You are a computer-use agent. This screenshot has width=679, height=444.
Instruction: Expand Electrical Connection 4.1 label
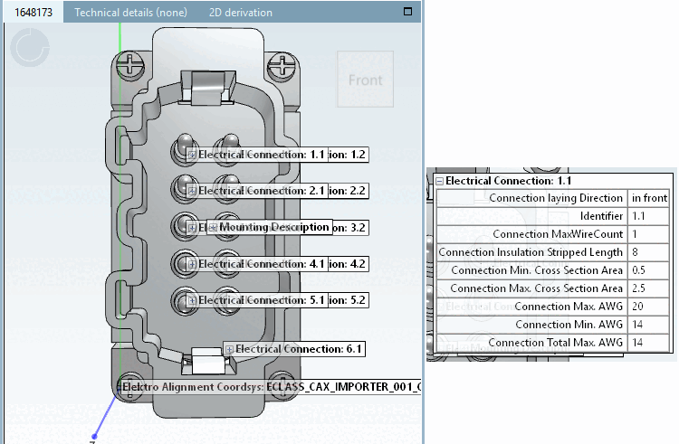point(192,263)
